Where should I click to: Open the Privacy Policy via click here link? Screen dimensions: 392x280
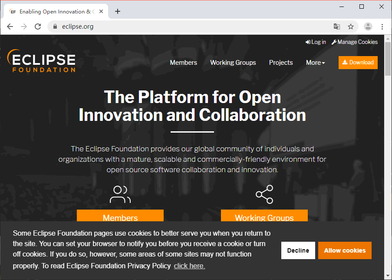pos(189,266)
